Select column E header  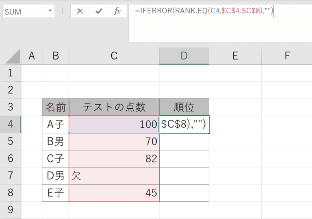click(235, 56)
